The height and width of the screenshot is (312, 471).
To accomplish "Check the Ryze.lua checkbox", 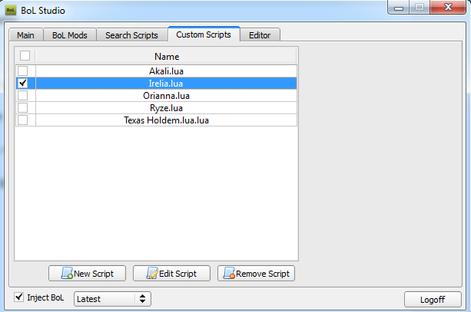I will (x=22, y=108).
